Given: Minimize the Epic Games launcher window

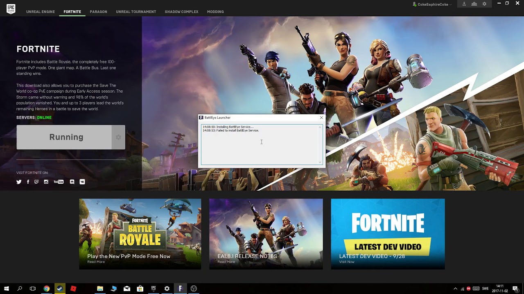Looking at the screenshot, I should (x=499, y=3).
